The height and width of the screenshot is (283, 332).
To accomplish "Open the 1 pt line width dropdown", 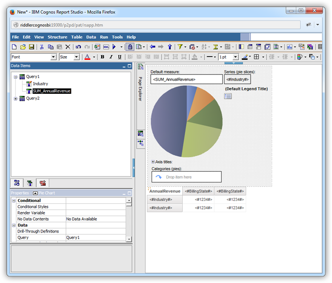I will tap(235, 57).
